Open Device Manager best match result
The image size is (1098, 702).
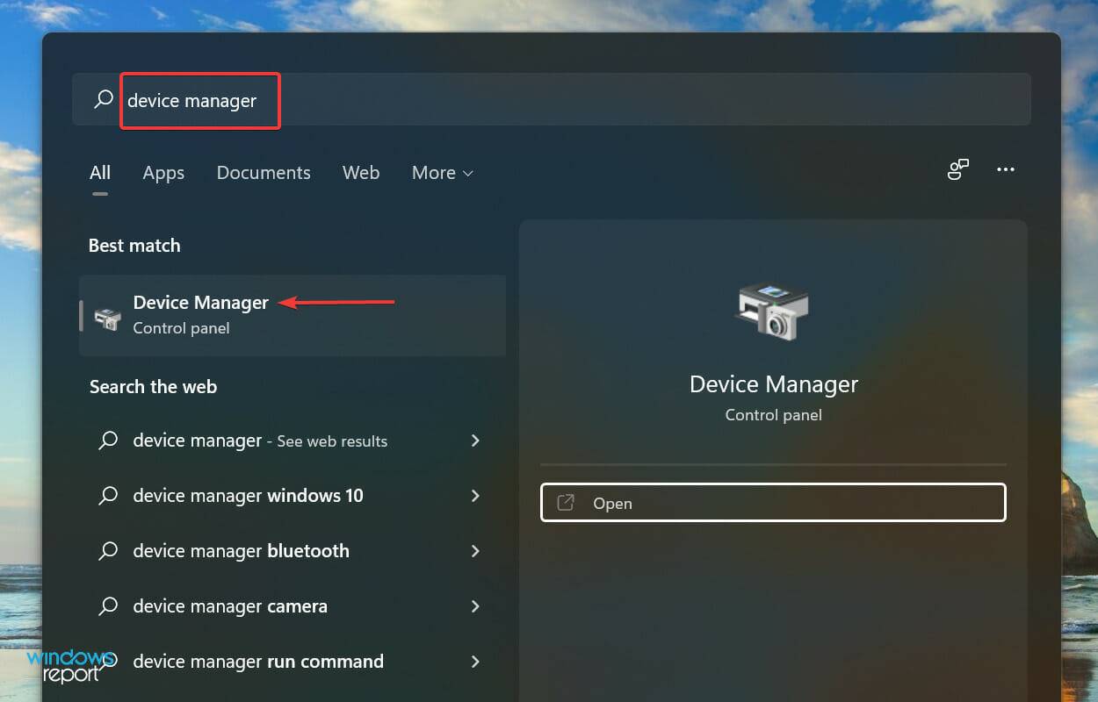[293, 315]
